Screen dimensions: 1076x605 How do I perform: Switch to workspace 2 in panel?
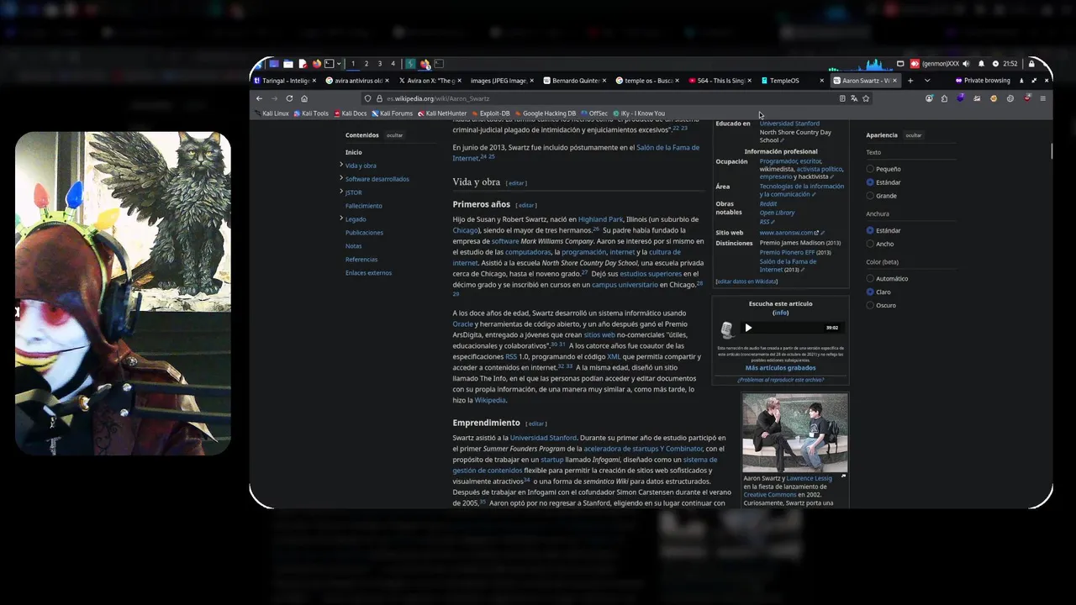coord(366,64)
